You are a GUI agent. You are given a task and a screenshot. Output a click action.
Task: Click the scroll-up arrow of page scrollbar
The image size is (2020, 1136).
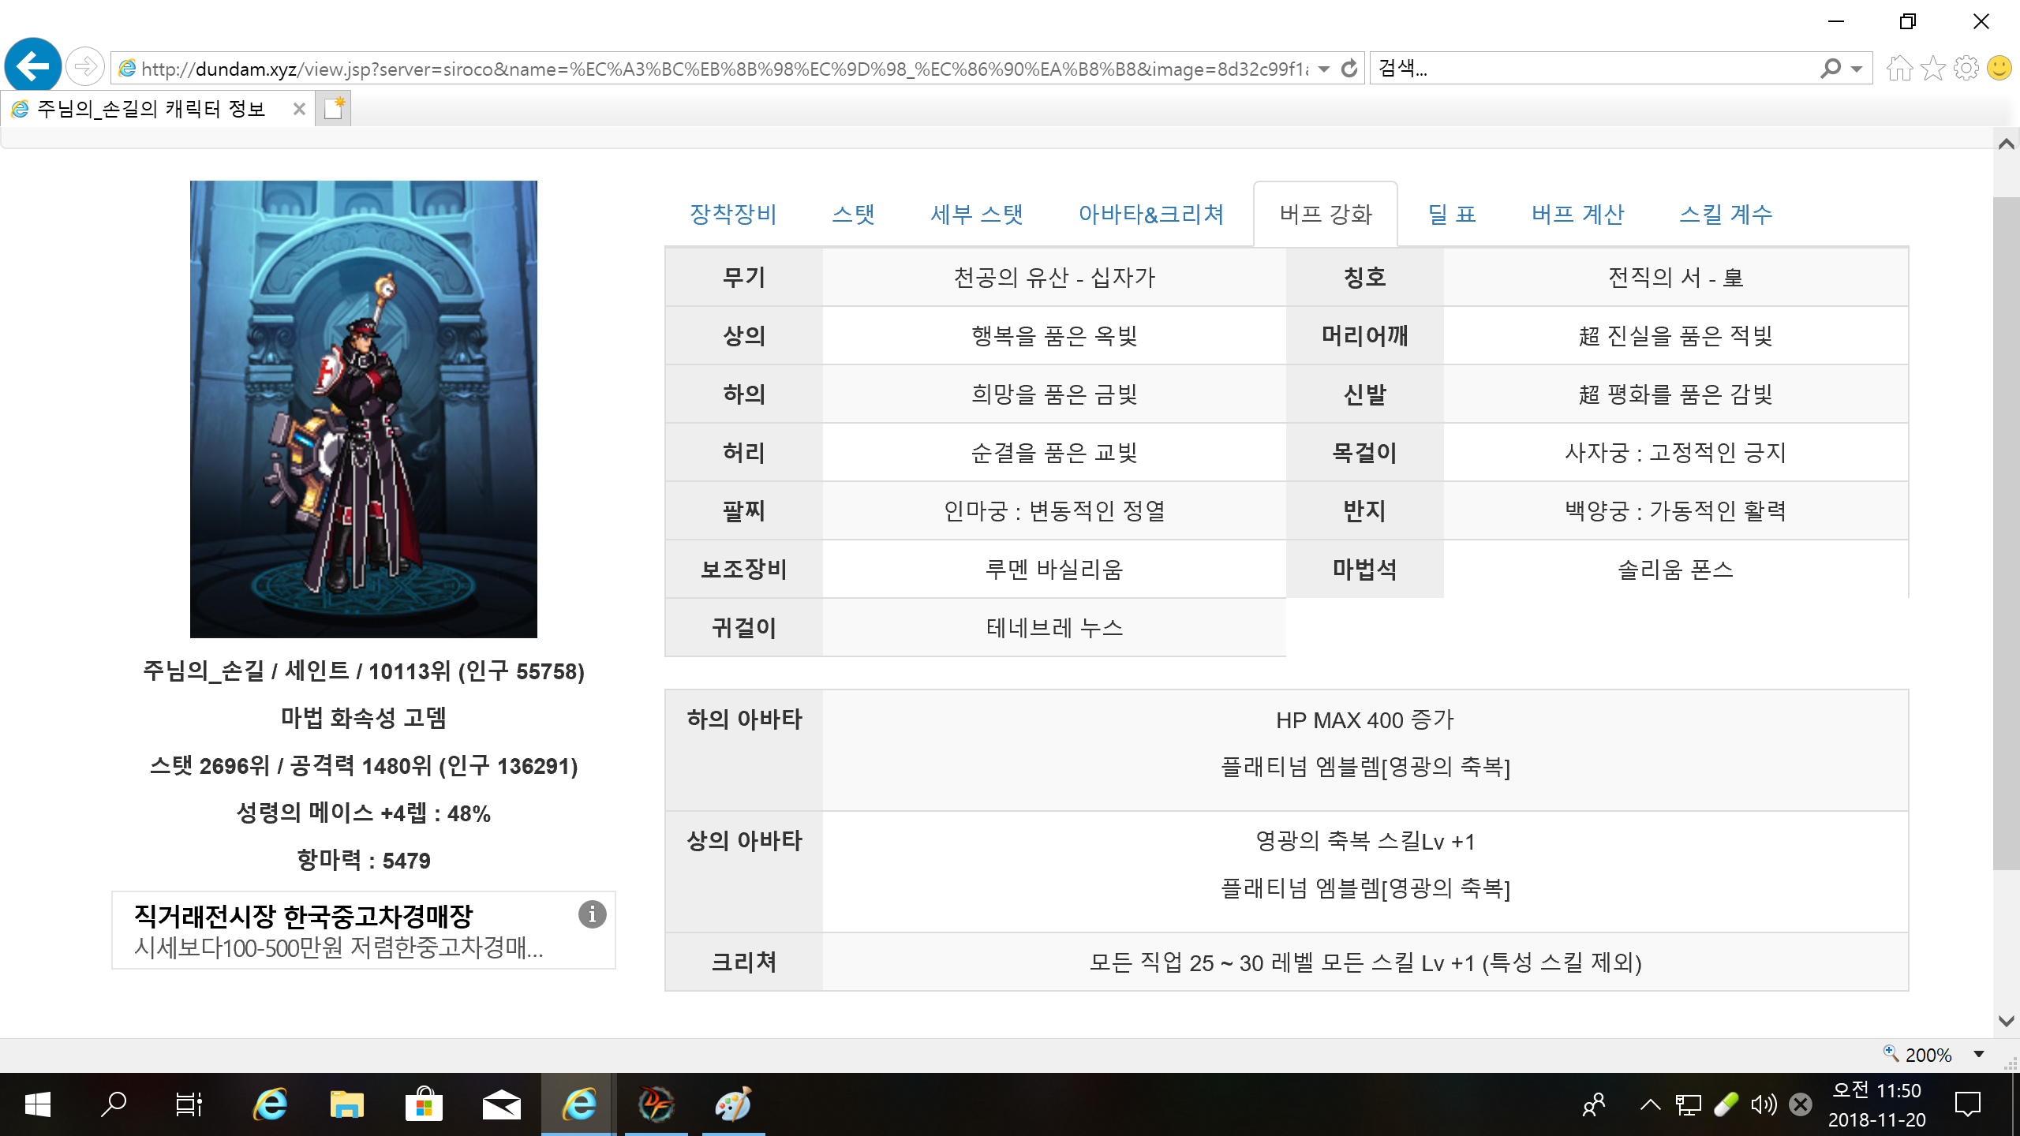[x=2007, y=144]
